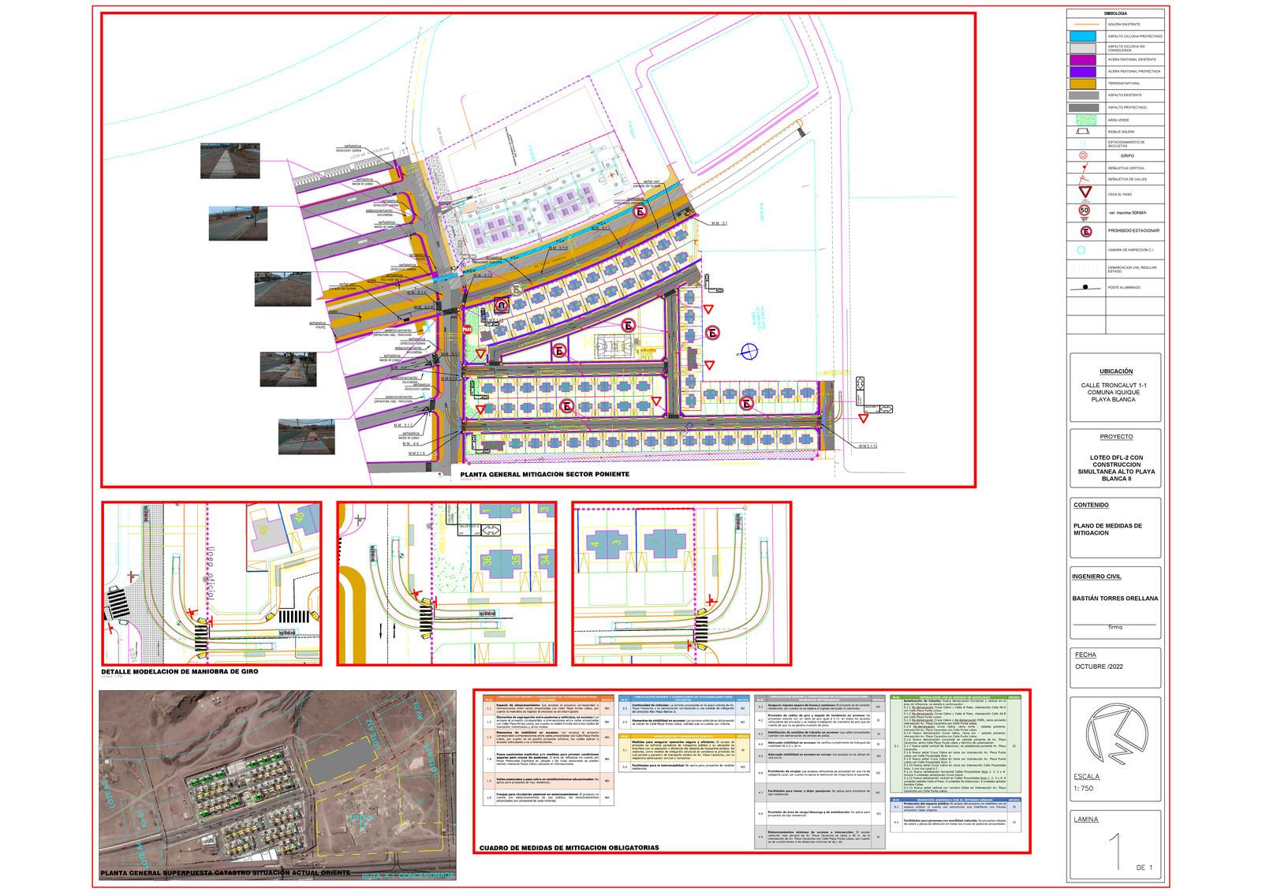The height and width of the screenshot is (892, 1262).
Task: Click the title CUADRO DE MEDIDAS DE MITIGACION OBLIGATORIAS
Action: [x=569, y=849]
